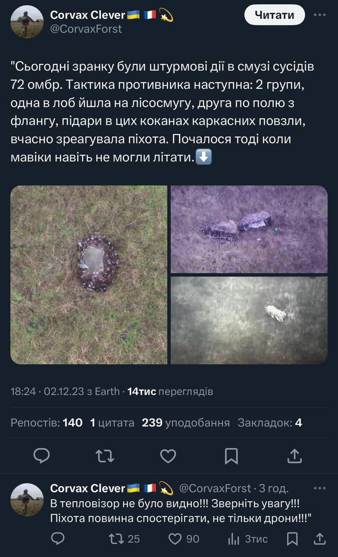Bookmark the main tweet
Viewport: 338px width, 557px height.
(231, 456)
